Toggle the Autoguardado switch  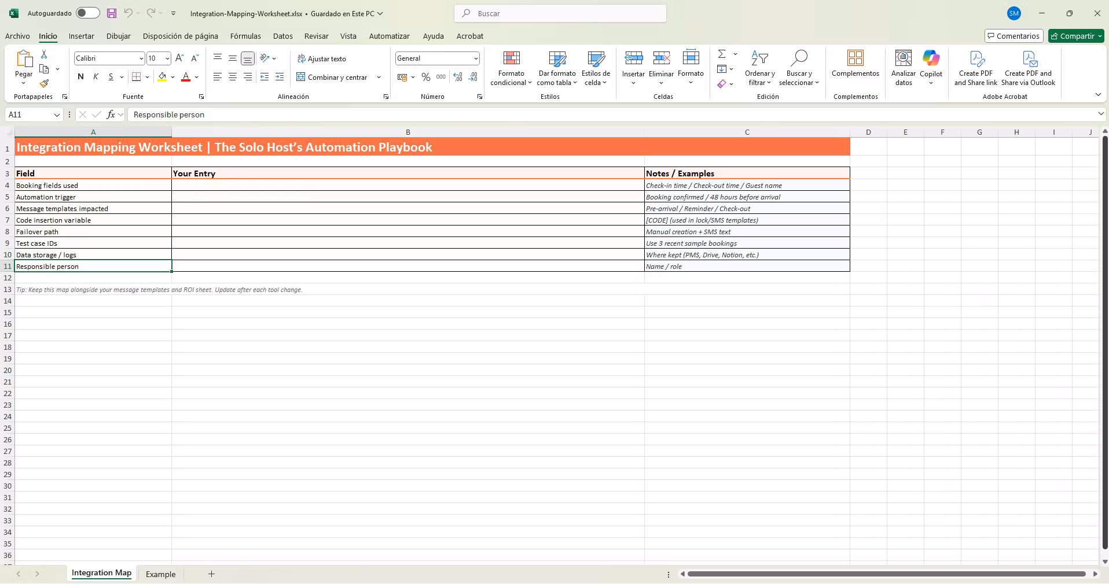[x=87, y=13]
